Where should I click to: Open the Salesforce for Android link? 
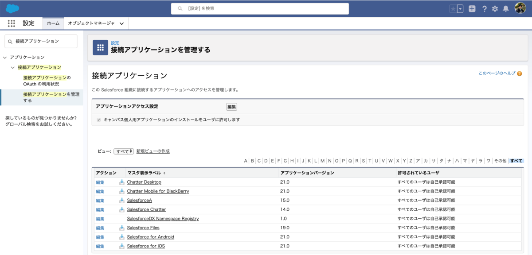click(150, 237)
